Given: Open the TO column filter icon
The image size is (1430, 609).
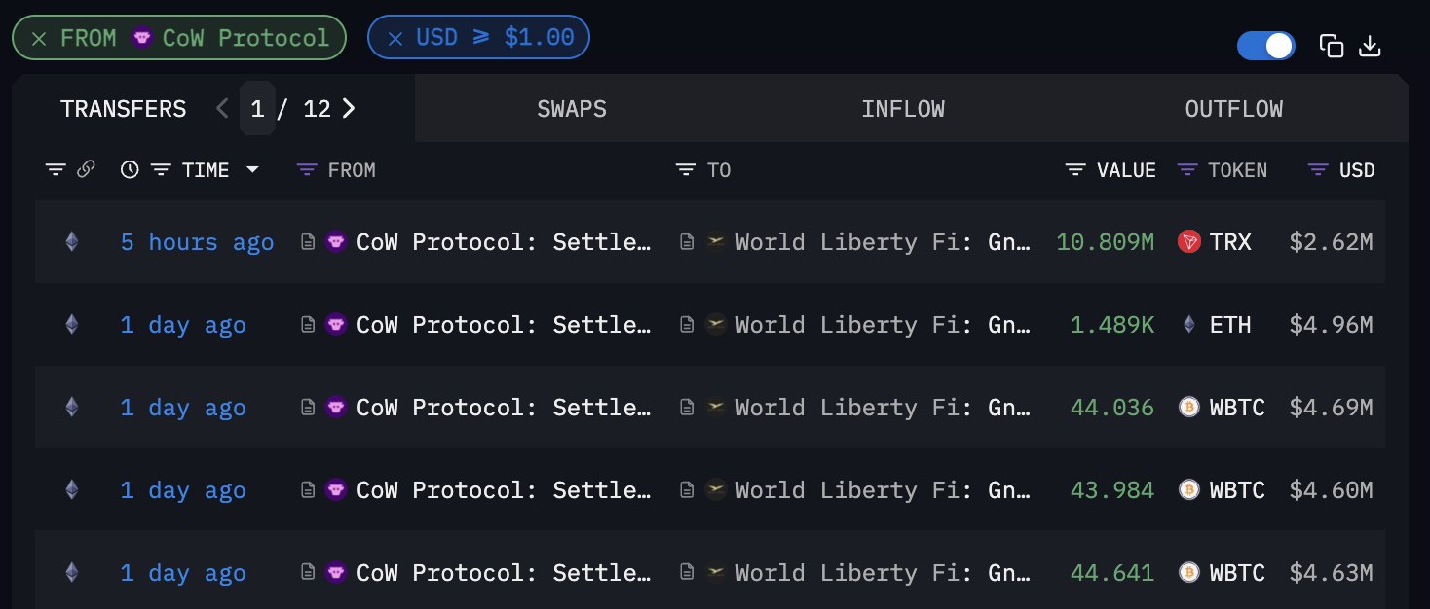Looking at the screenshot, I should tap(686, 170).
